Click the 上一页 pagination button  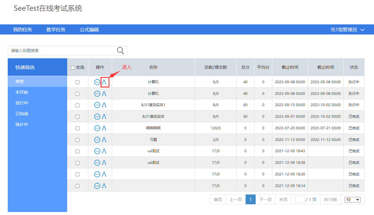pyautogui.click(x=236, y=200)
